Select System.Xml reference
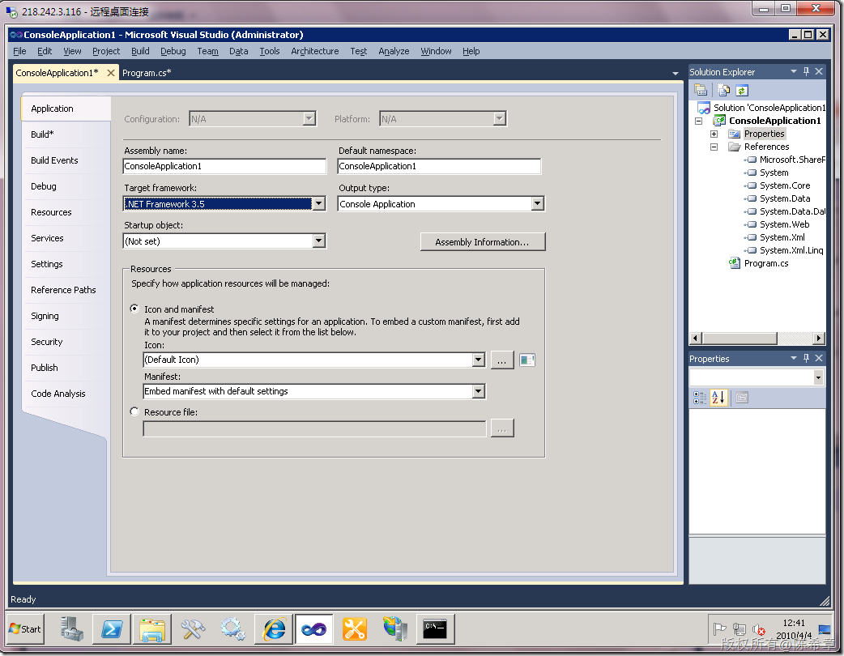 click(782, 237)
